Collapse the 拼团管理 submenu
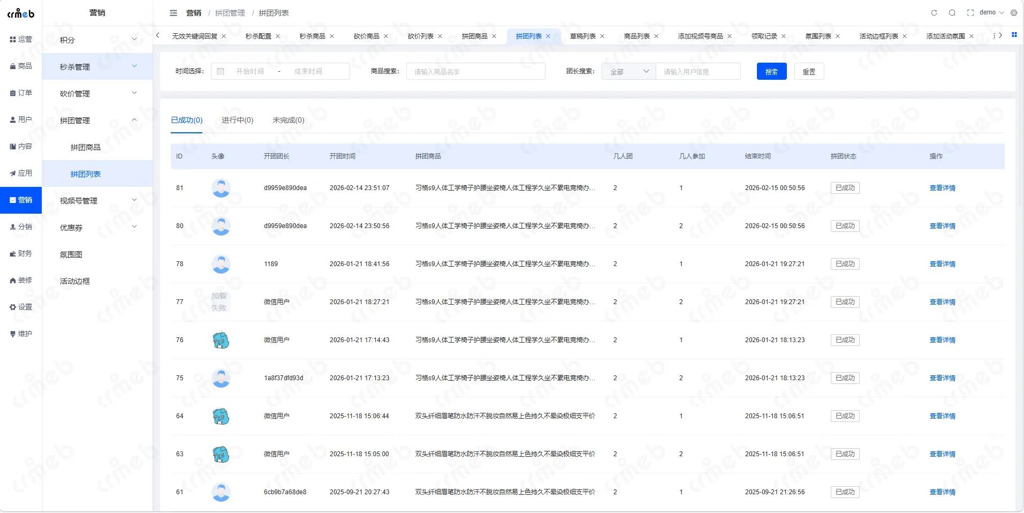Image resolution: width=1024 pixels, height=513 pixels. click(97, 120)
